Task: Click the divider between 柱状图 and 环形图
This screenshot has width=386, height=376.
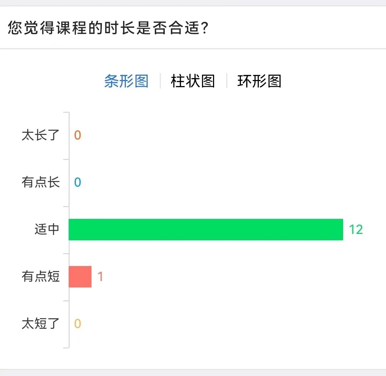Action: [227, 81]
